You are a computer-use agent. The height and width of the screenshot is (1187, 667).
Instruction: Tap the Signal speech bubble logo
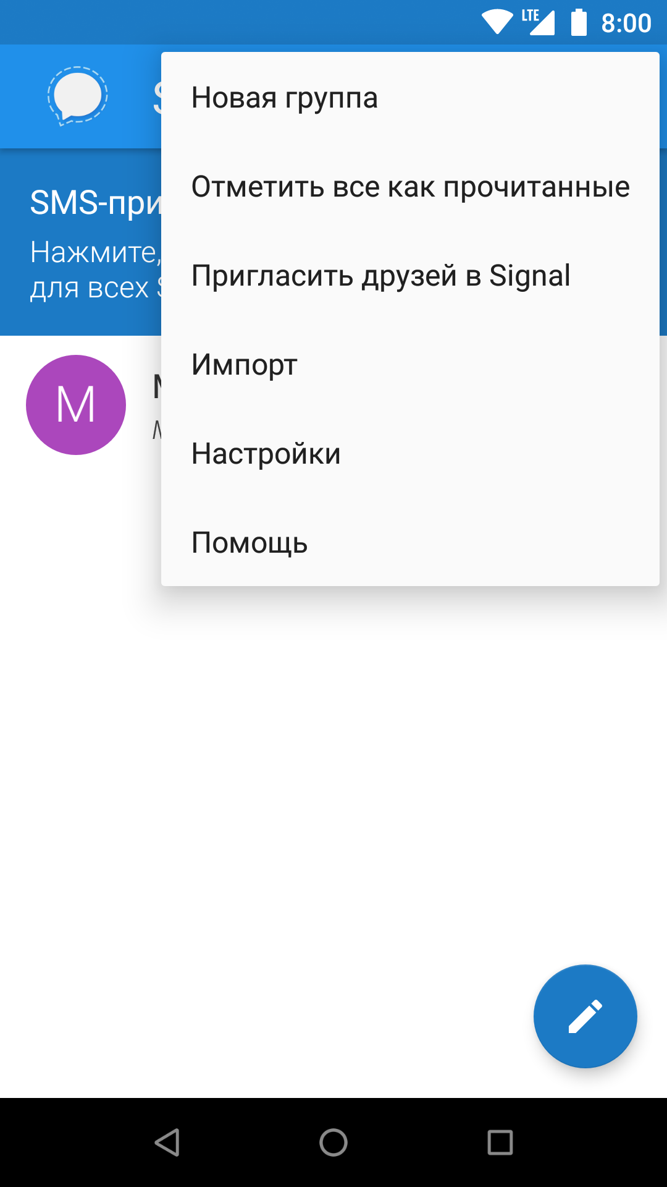78,96
